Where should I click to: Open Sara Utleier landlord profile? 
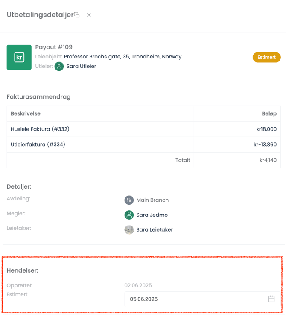(x=81, y=67)
